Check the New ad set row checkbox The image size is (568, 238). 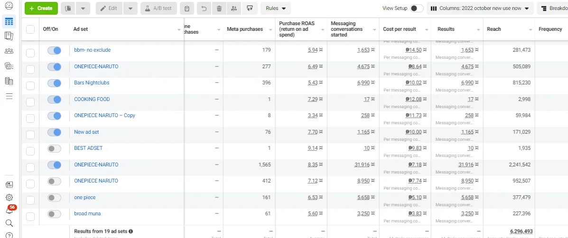30,135
